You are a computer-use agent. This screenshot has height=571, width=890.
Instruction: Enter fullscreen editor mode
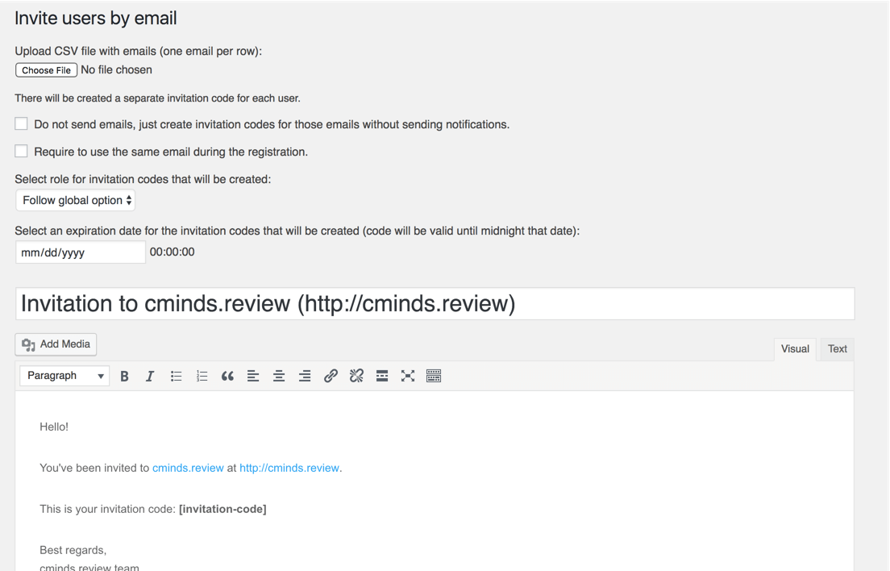[x=408, y=376]
